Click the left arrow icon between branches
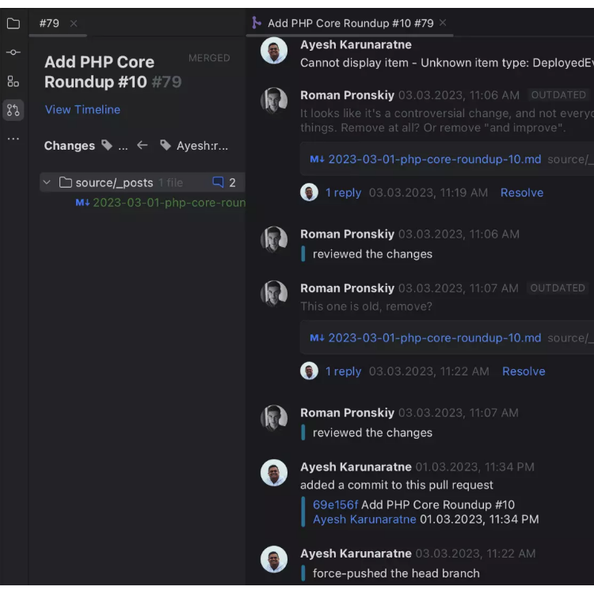Image resolution: width=594 pixels, height=594 pixels. (x=143, y=146)
